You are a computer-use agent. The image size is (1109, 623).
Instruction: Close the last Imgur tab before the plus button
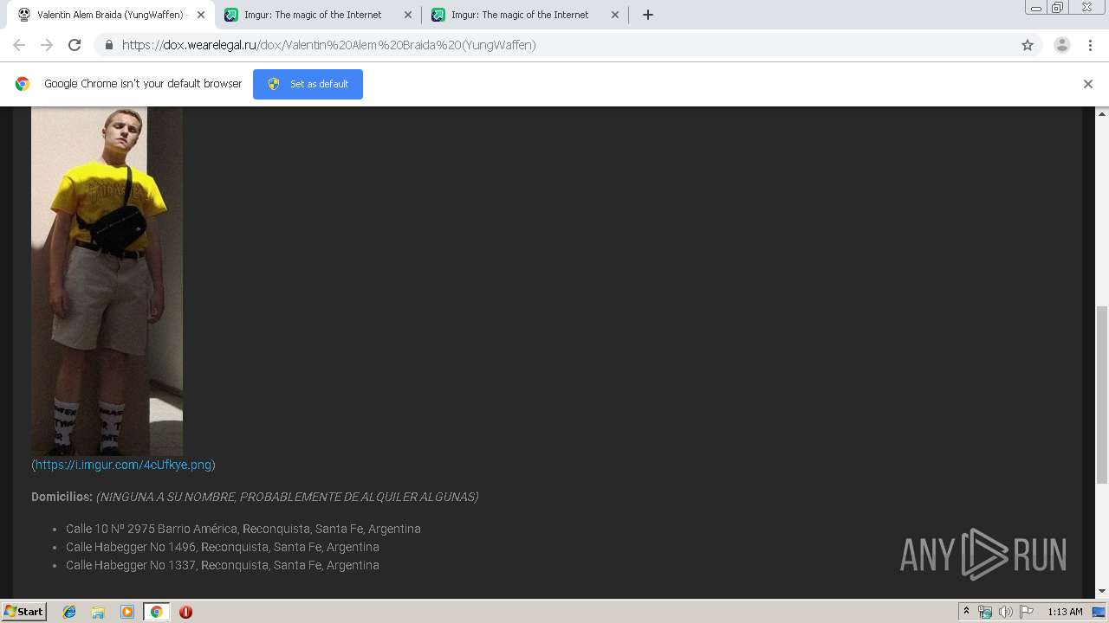point(615,15)
